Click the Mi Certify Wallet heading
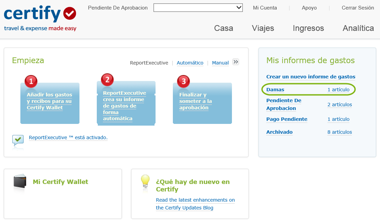The height and width of the screenshot is (222, 380). [x=60, y=182]
